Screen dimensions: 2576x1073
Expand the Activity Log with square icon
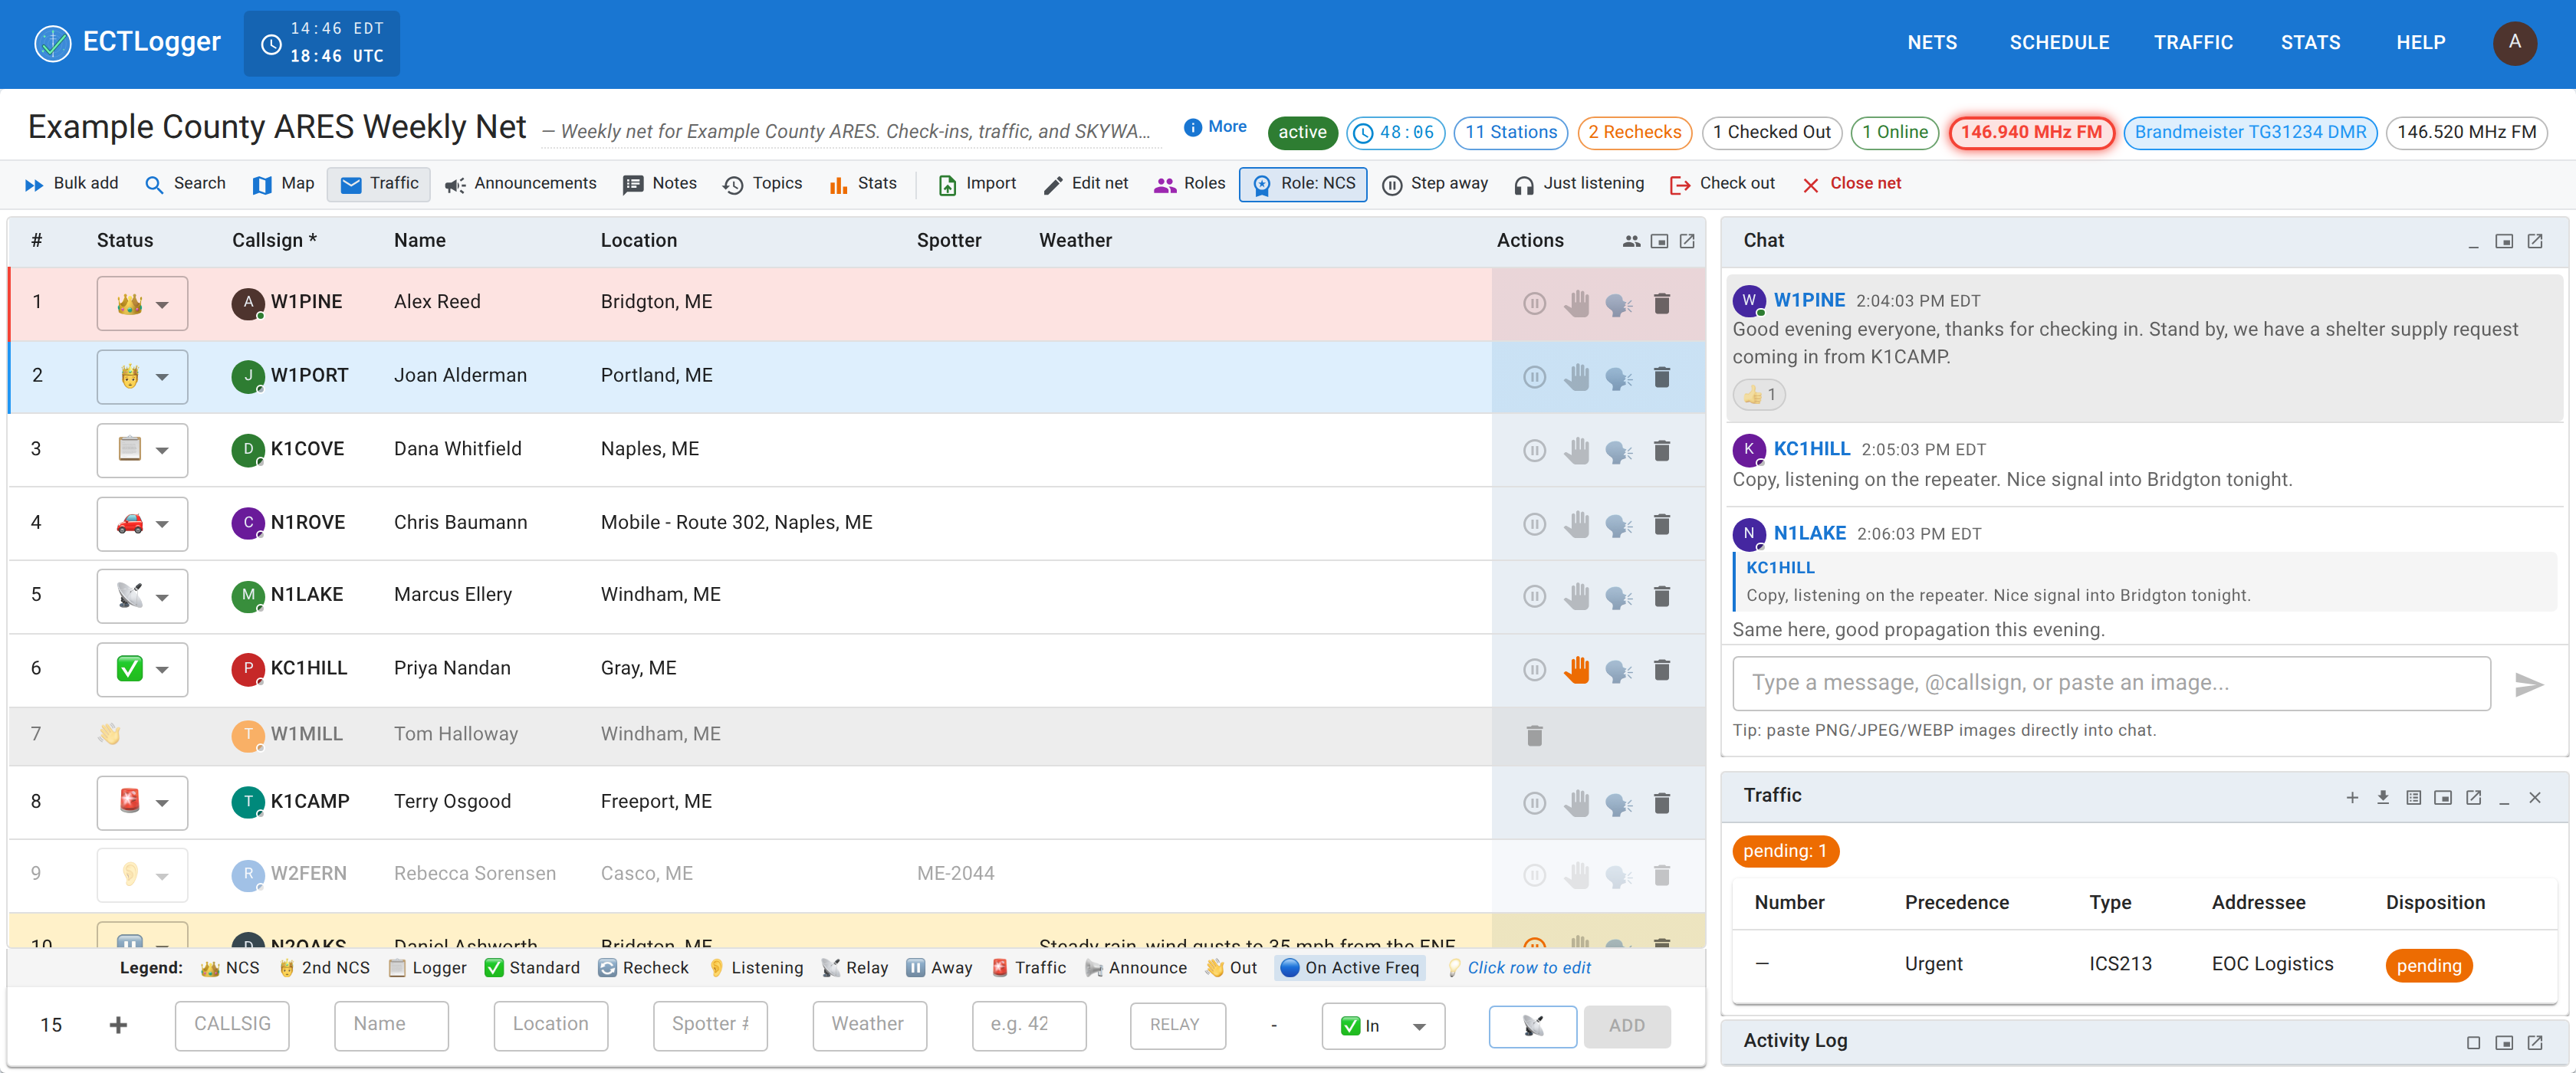tap(2472, 1042)
